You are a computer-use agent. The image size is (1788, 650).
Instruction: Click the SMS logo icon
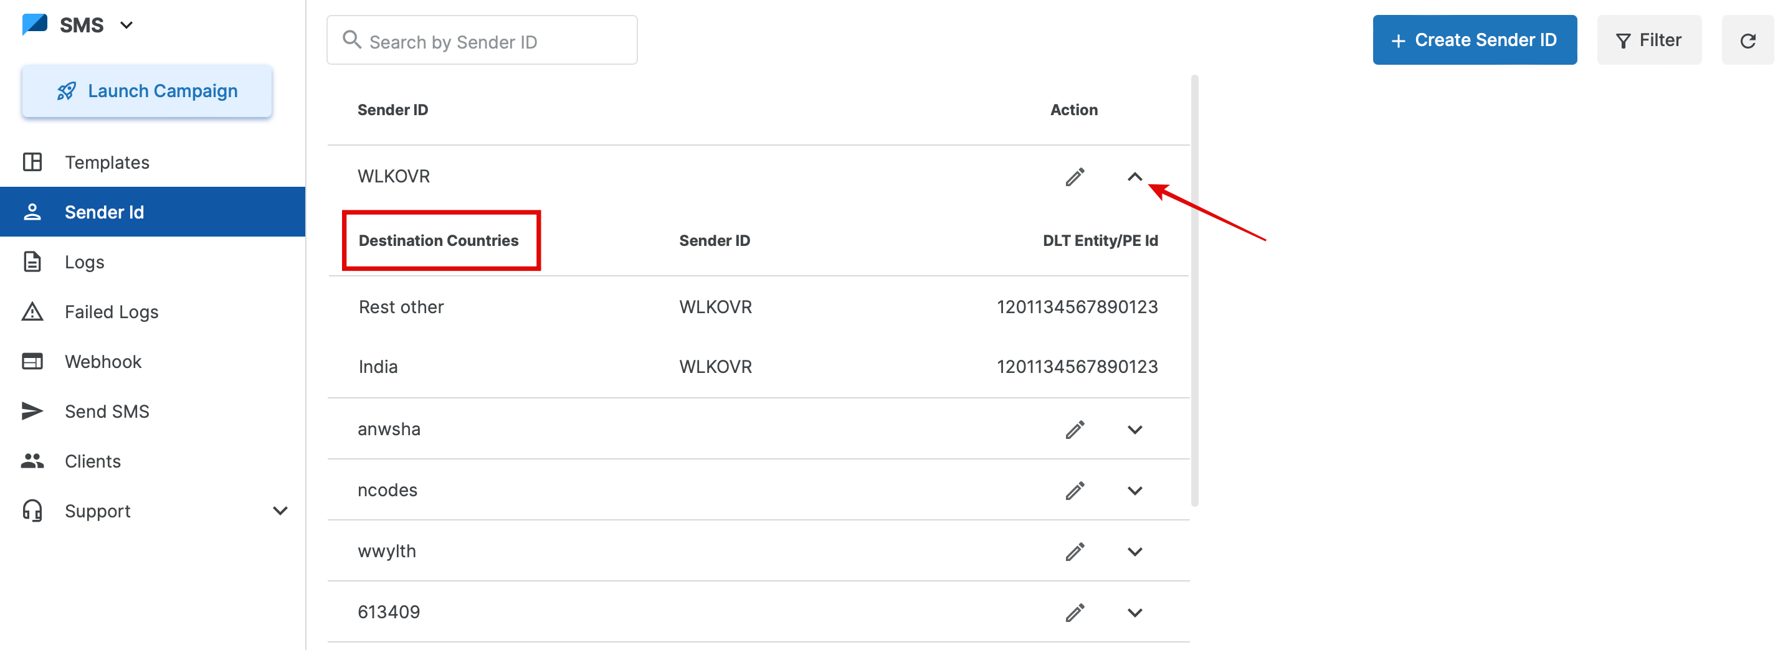click(x=35, y=24)
